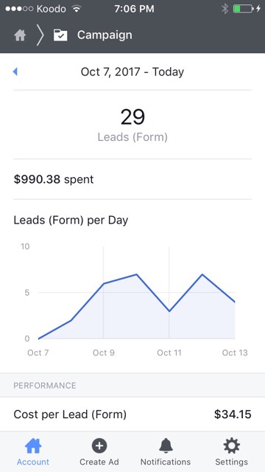The width and height of the screenshot is (265, 472).
Task: Tap the chart dip at Oct 11
Action: click(x=169, y=311)
